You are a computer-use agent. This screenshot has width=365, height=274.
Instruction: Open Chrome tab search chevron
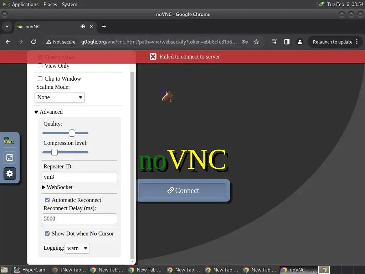click(7, 26)
